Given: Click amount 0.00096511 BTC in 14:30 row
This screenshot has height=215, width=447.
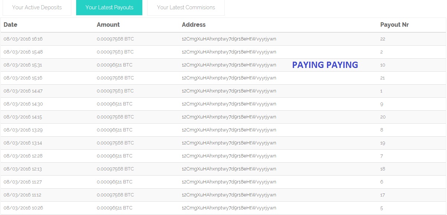Looking at the screenshot, I should coord(114,104).
